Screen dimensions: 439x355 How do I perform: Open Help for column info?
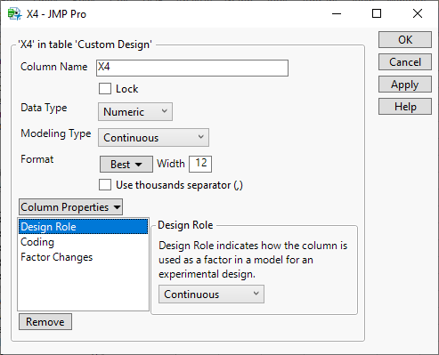click(x=405, y=107)
